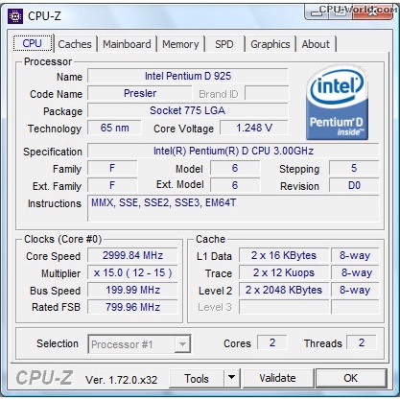Select the Memory tab

tap(180, 44)
